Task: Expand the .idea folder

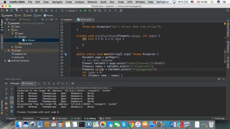Action: click(x=9, y=27)
